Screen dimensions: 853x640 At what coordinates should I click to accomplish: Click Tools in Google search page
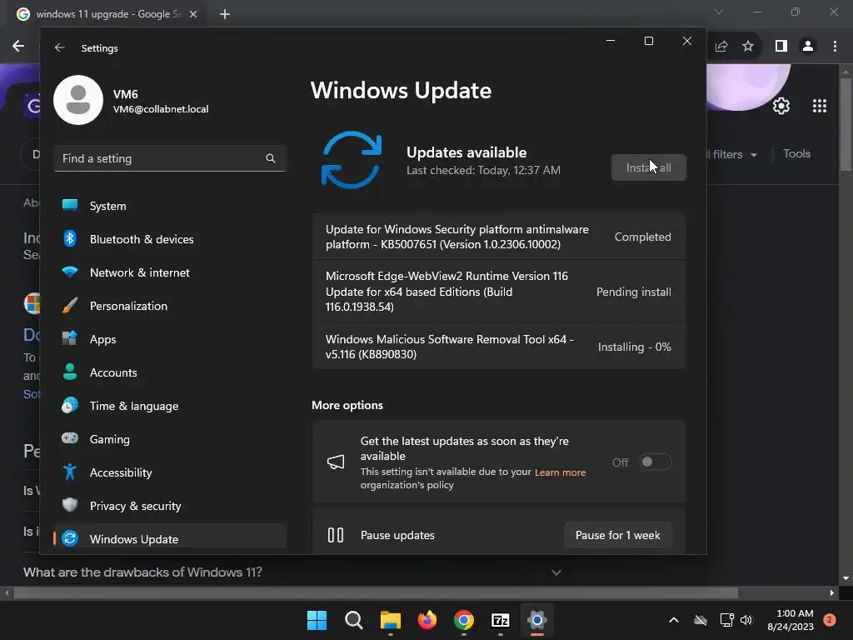[796, 154]
